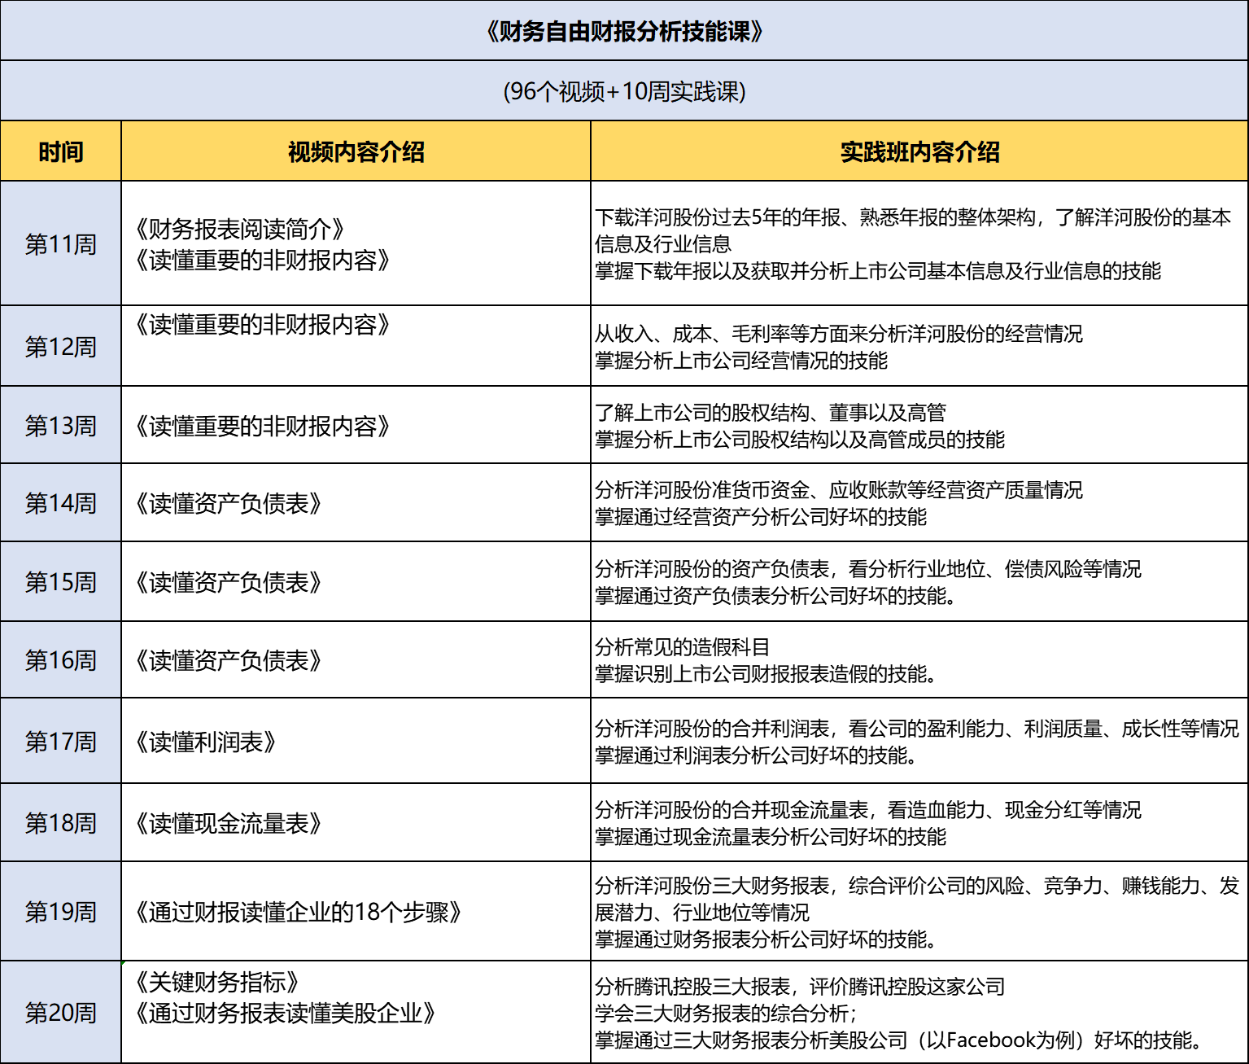Click 《通过财报读懂企业的18个步骤》 cell

(x=299, y=912)
